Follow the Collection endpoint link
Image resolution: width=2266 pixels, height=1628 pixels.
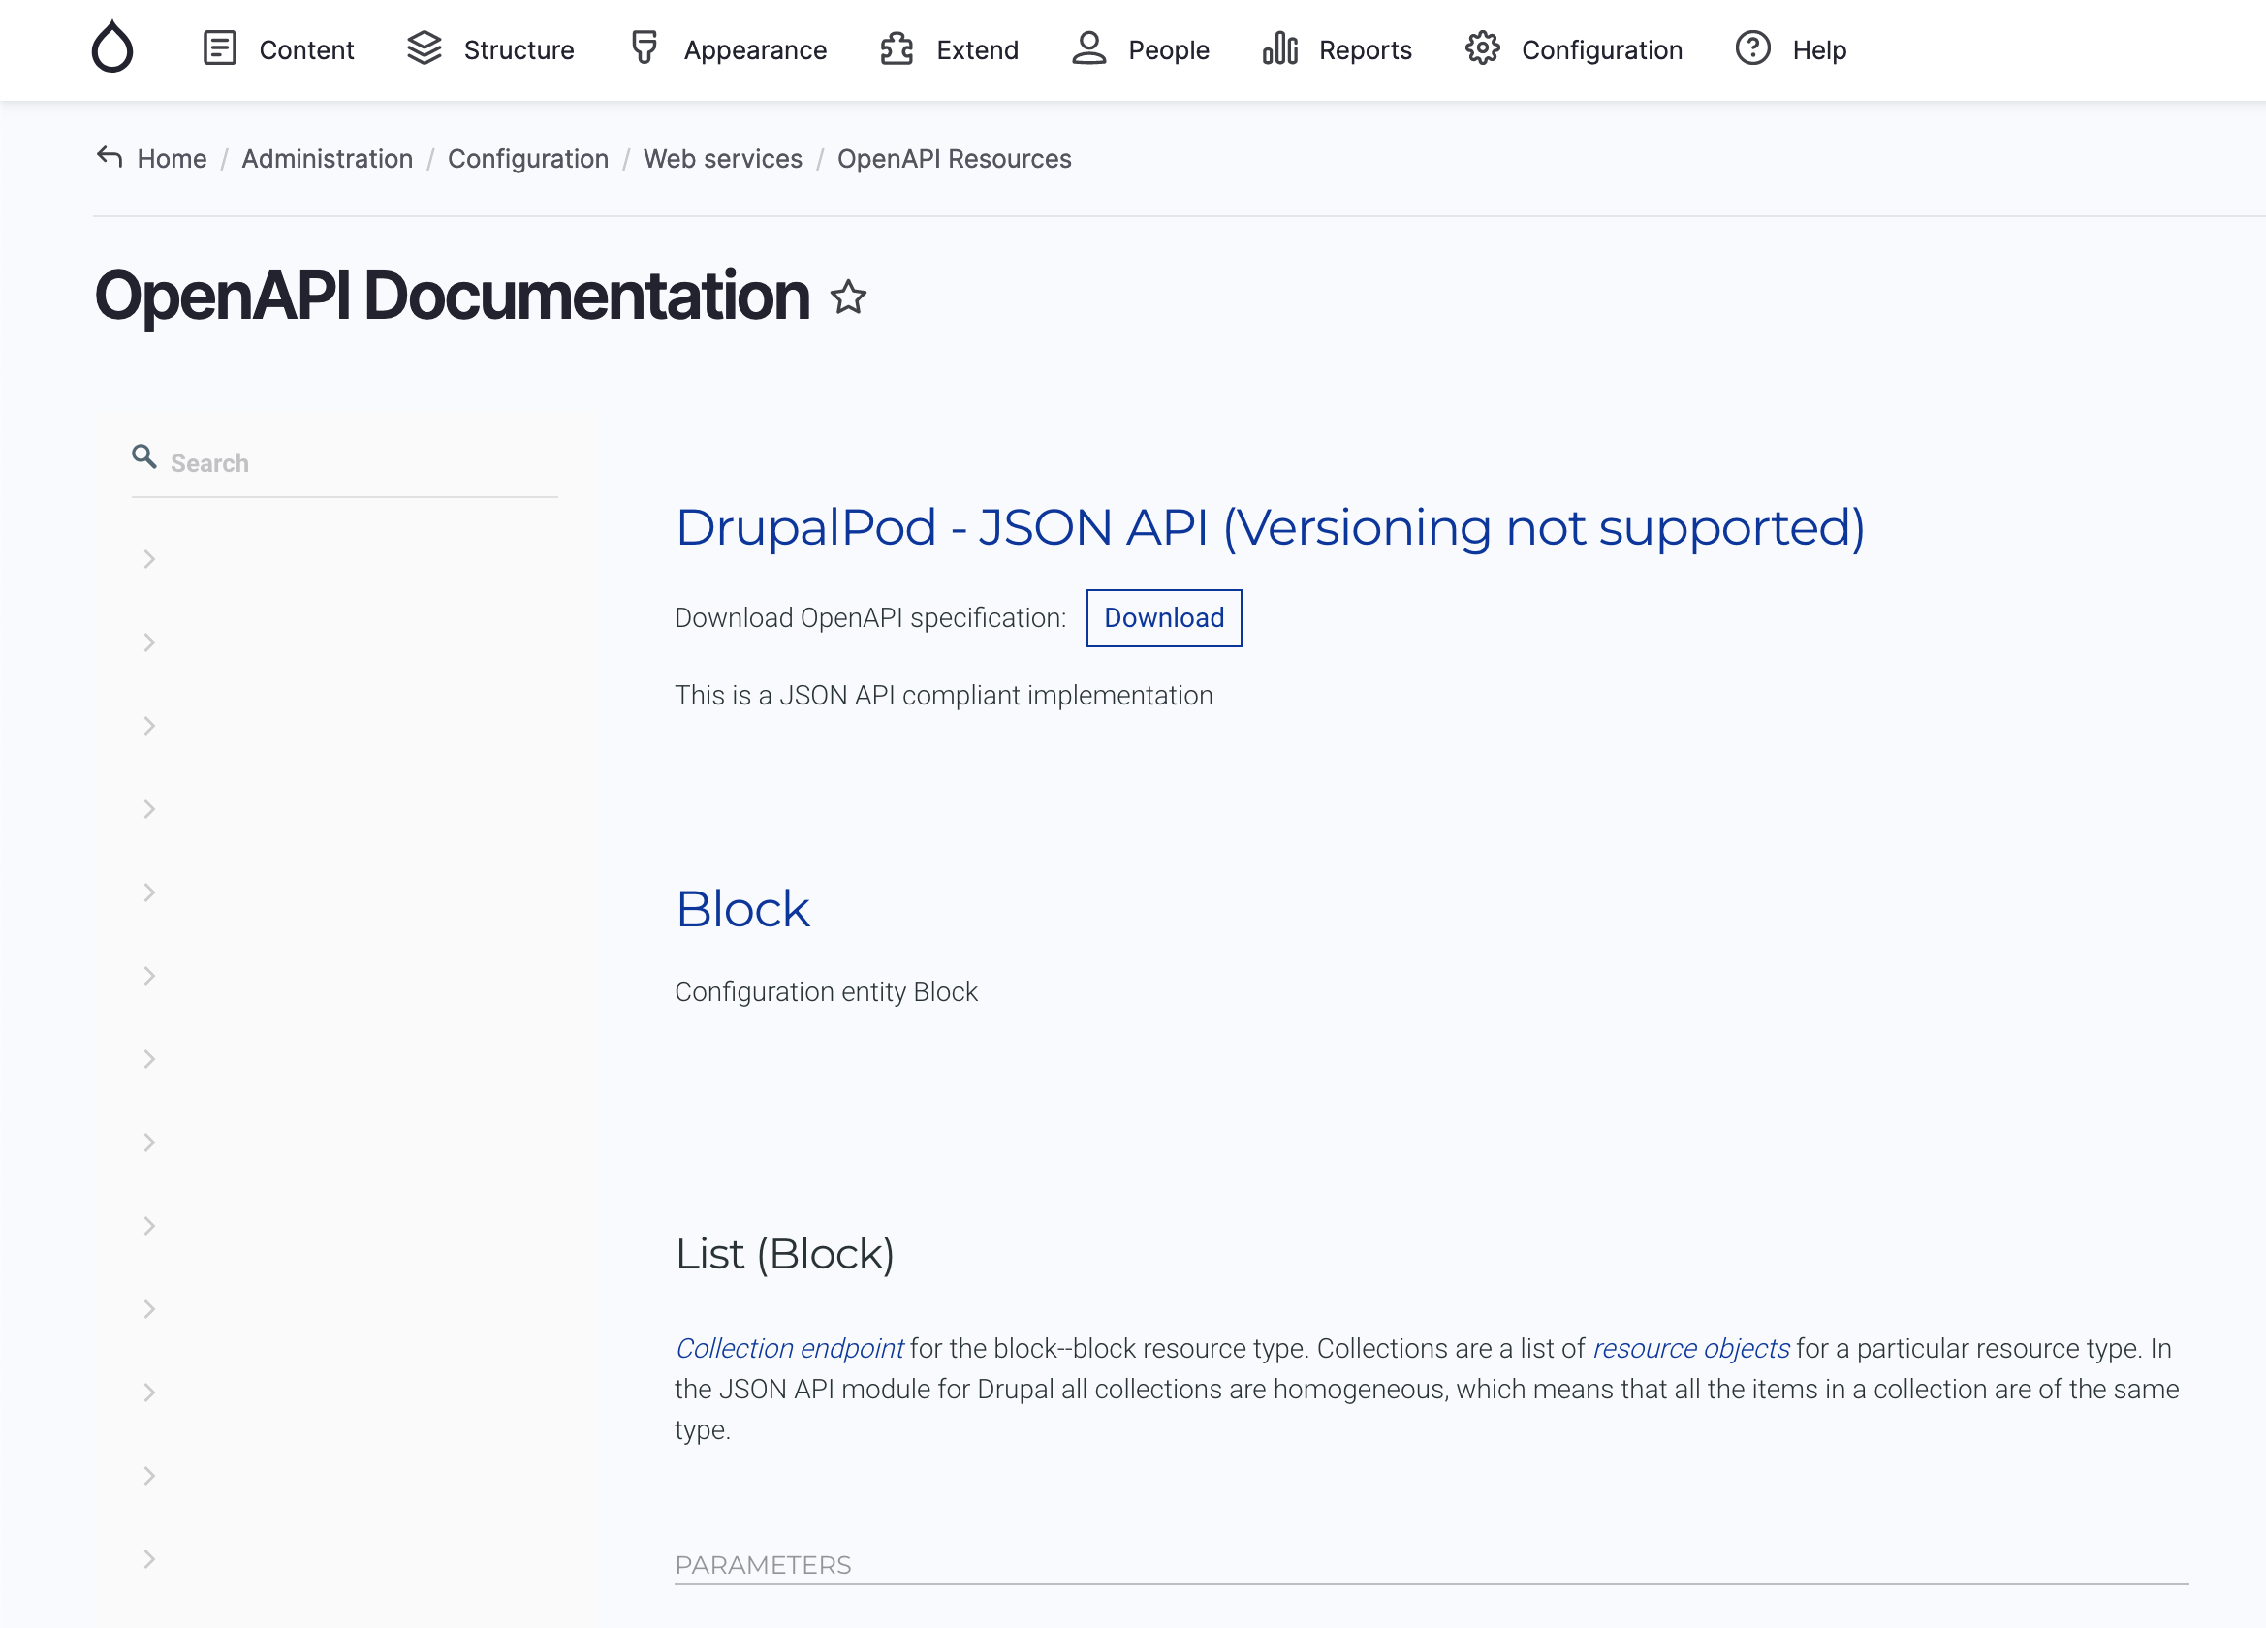(x=789, y=1348)
